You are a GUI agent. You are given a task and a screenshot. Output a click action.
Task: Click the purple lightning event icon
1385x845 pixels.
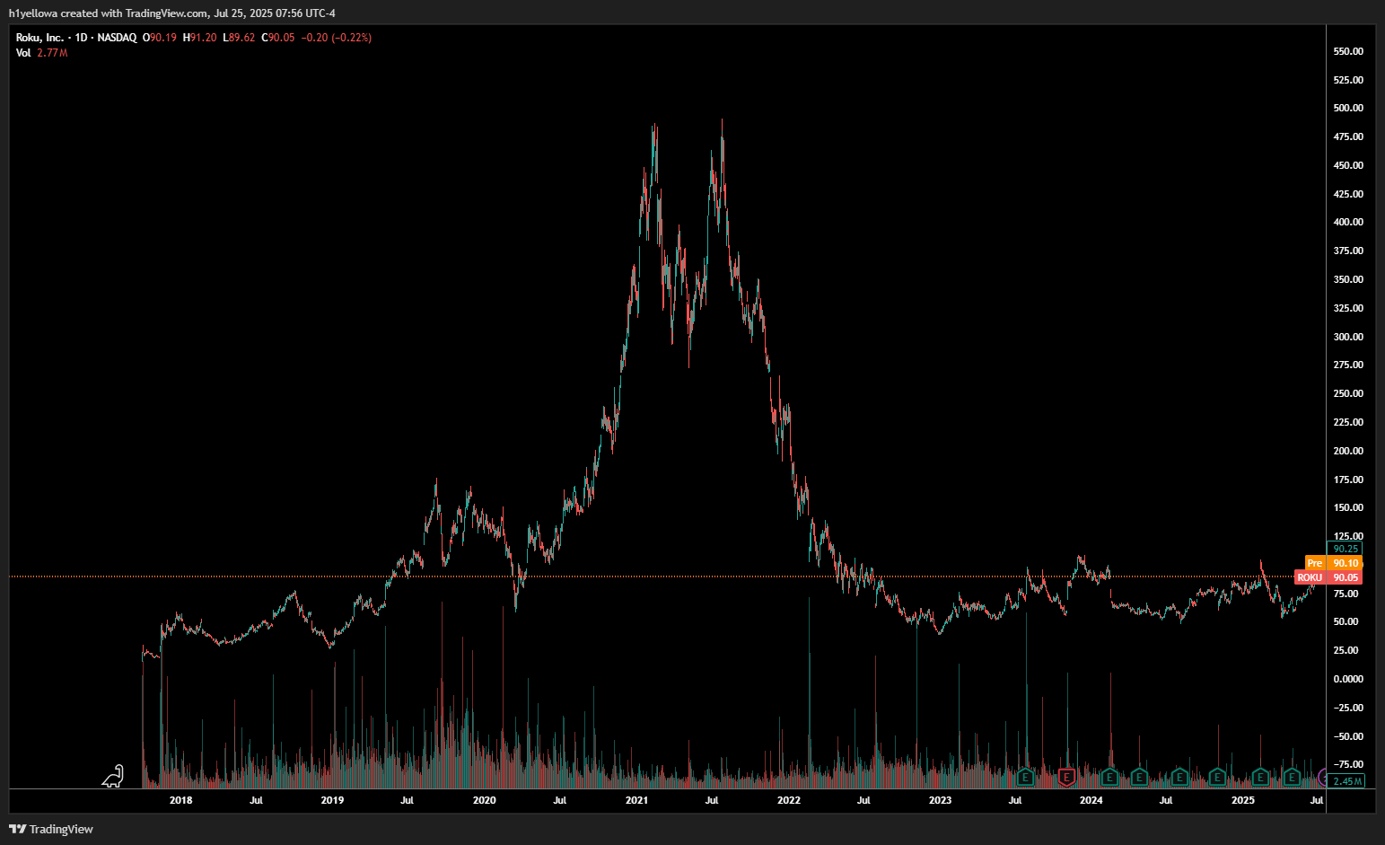[x=1322, y=776]
